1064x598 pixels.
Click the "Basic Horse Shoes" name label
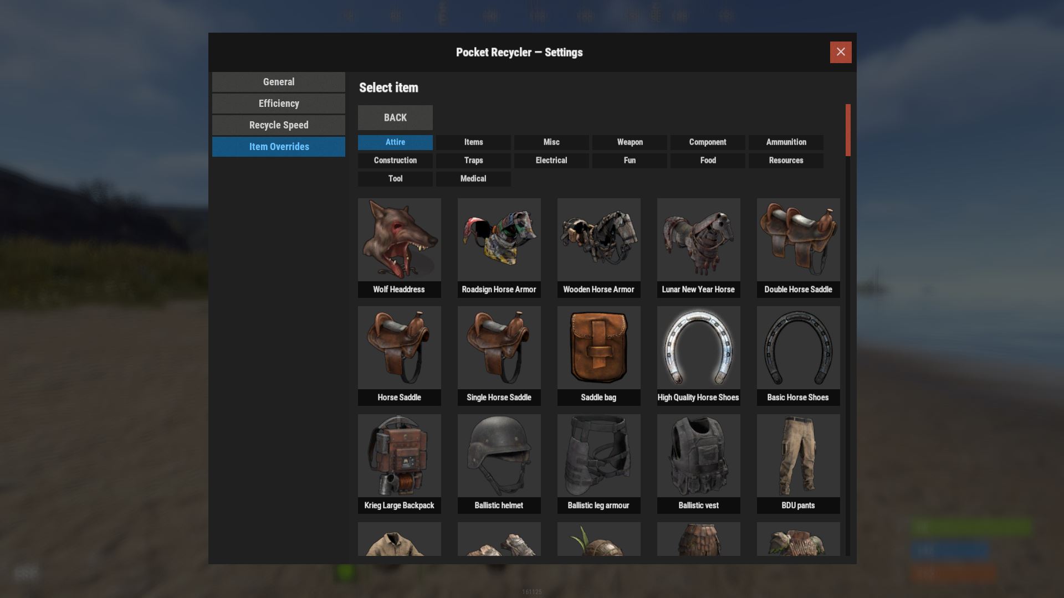click(x=798, y=398)
